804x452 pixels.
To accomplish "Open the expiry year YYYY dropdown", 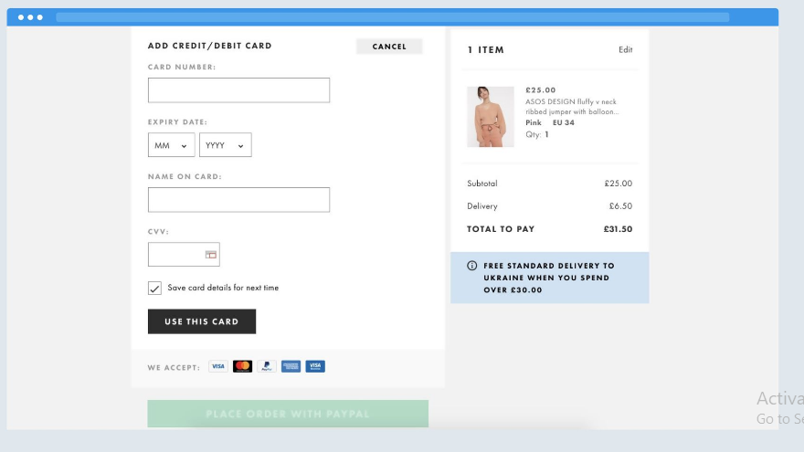I will click(225, 145).
